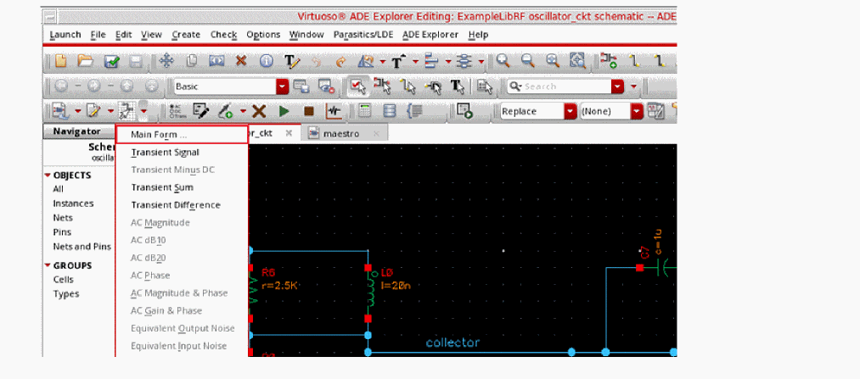Select Cells under GROUPS
Image resolution: width=860 pixels, height=379 pixels.
click(63, 279)
